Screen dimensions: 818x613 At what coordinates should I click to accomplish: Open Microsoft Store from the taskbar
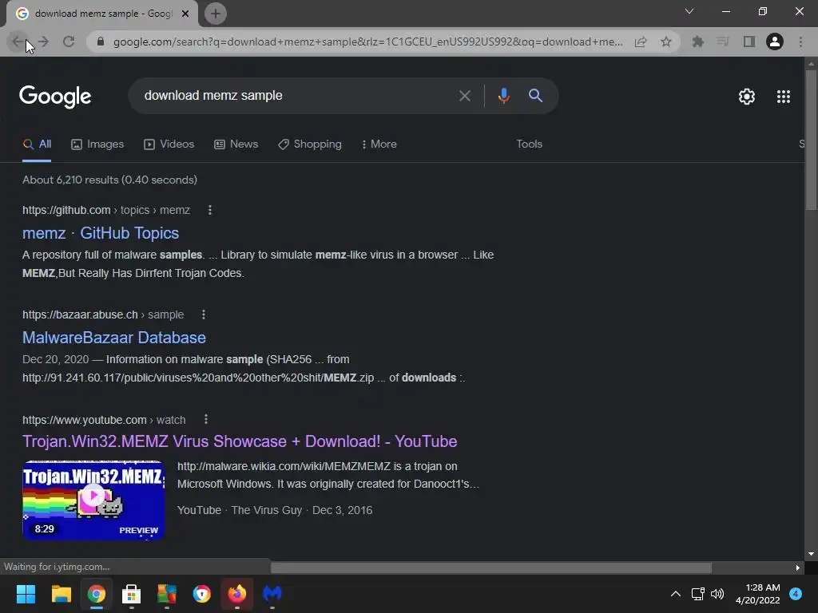pos(132,594)
